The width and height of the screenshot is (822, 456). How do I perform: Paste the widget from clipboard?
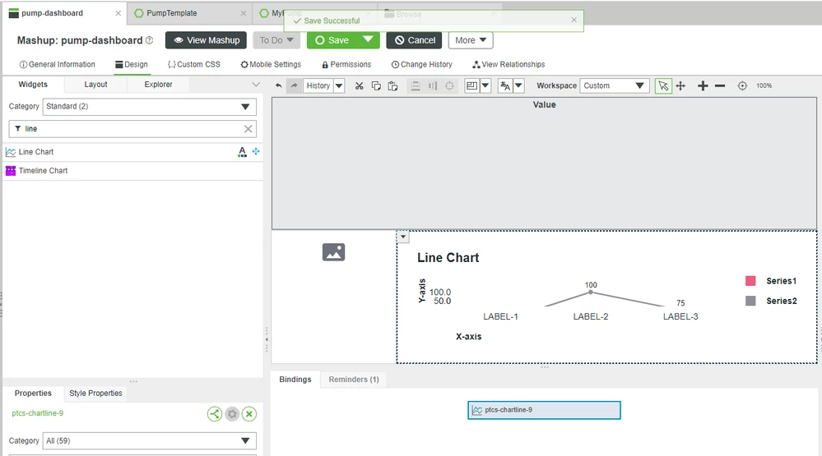click(x=392, y=86)
